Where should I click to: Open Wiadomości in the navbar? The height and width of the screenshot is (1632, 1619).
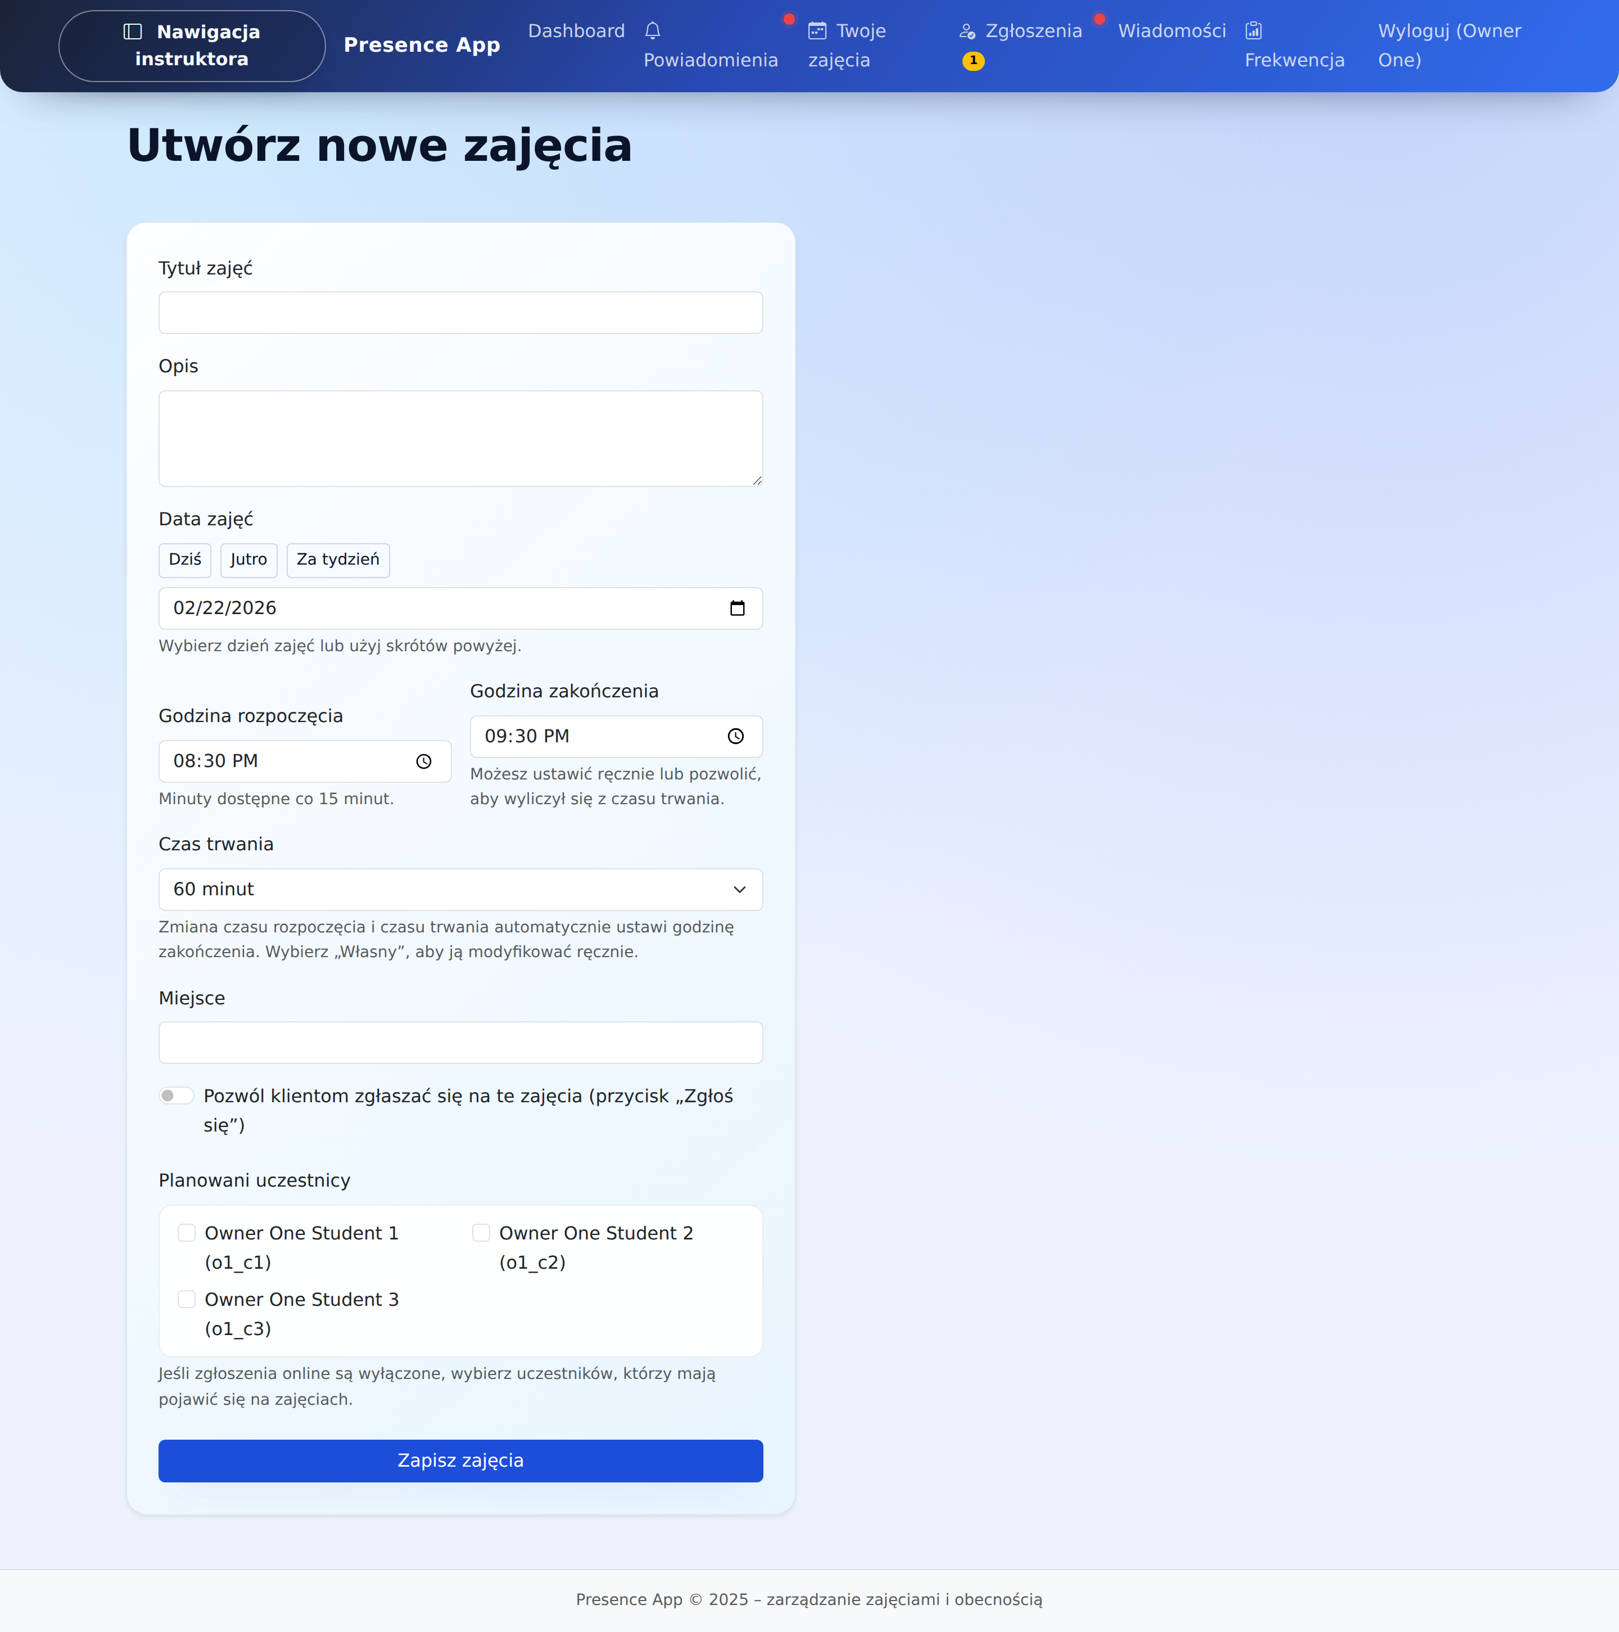1172,31
